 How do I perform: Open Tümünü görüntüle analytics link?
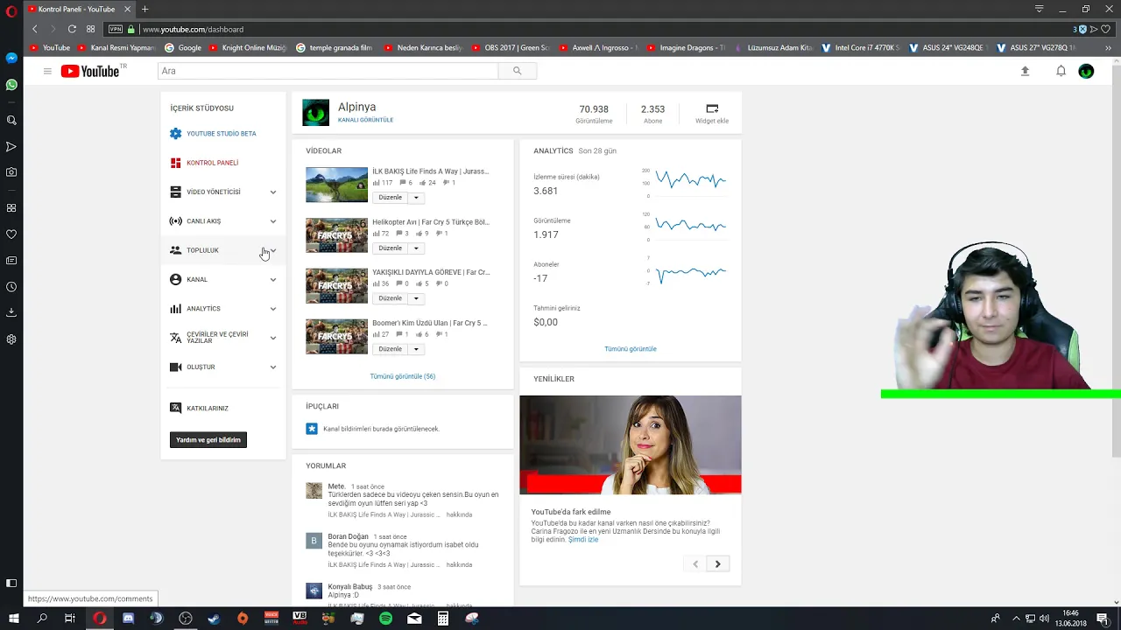click(631, 349)
